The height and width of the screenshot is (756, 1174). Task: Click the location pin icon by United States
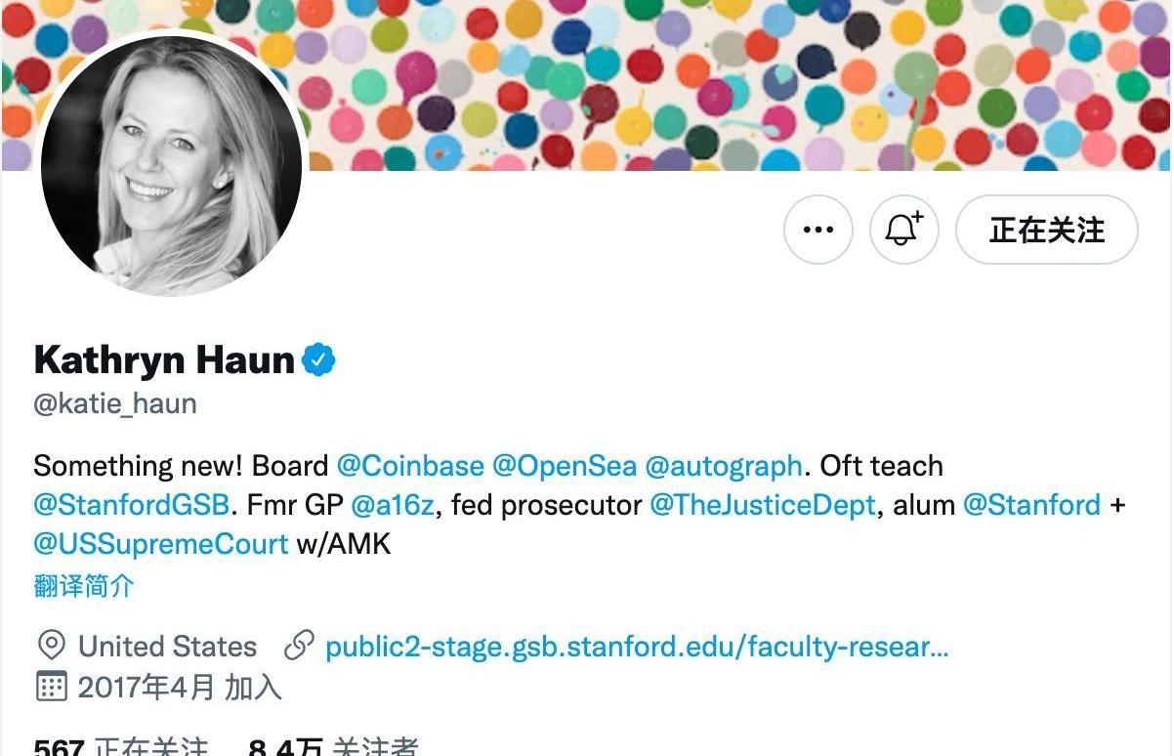coord(51,646)
